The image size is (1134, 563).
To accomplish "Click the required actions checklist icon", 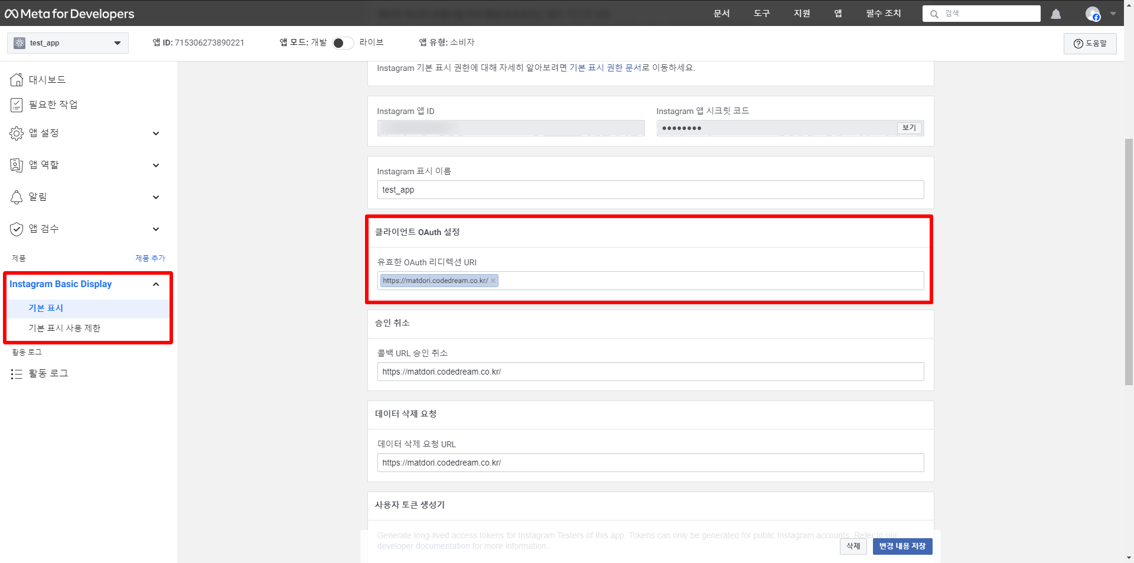I will click(17, 105).
